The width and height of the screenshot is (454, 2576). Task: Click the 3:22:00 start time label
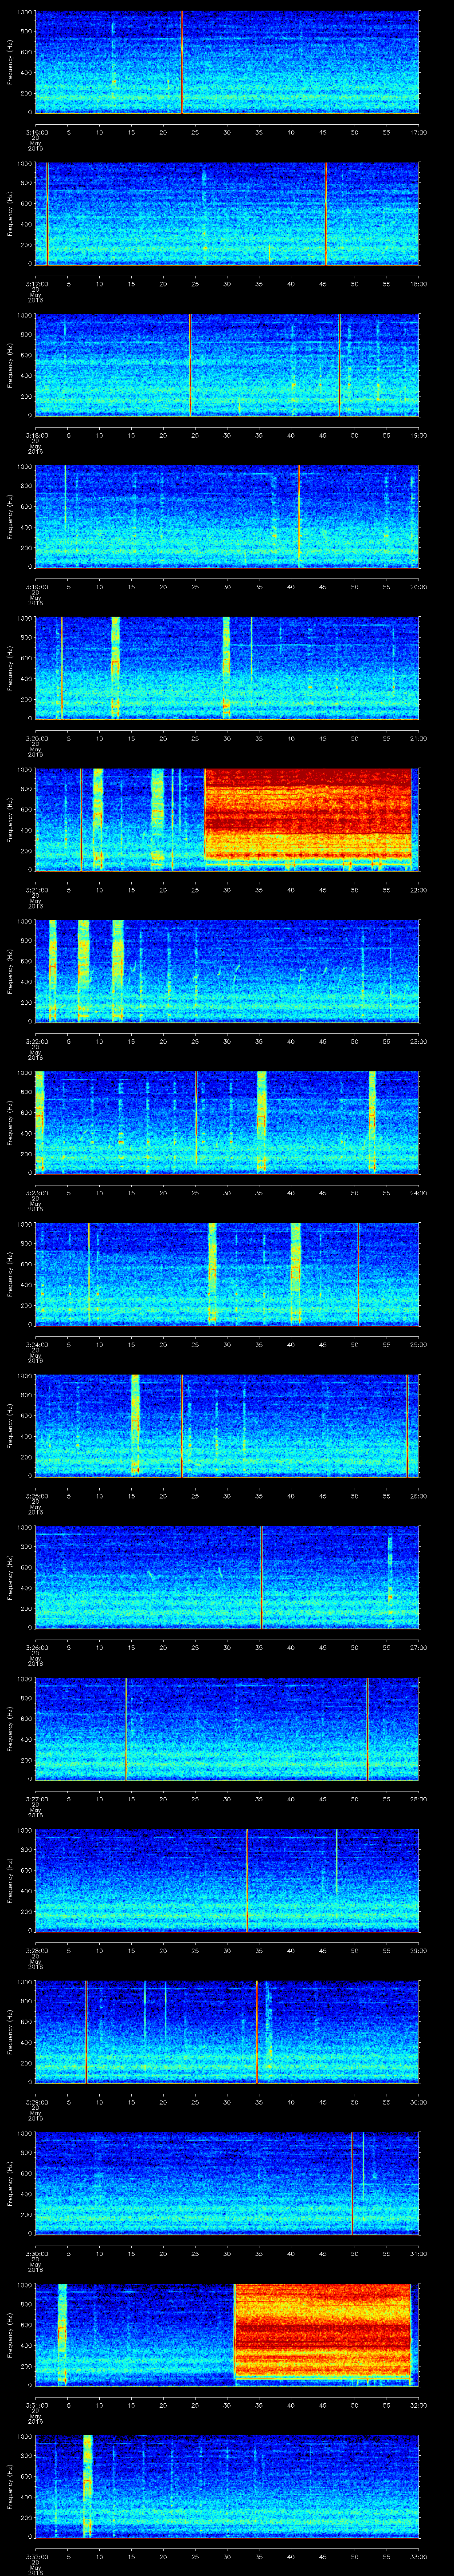[36, 1041]
